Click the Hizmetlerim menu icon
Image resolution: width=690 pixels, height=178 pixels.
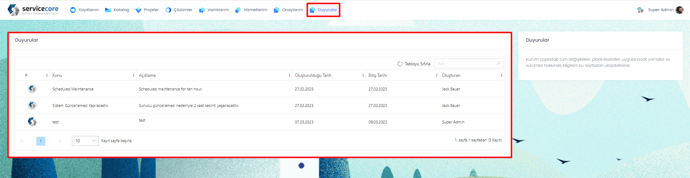pos(238,10)
